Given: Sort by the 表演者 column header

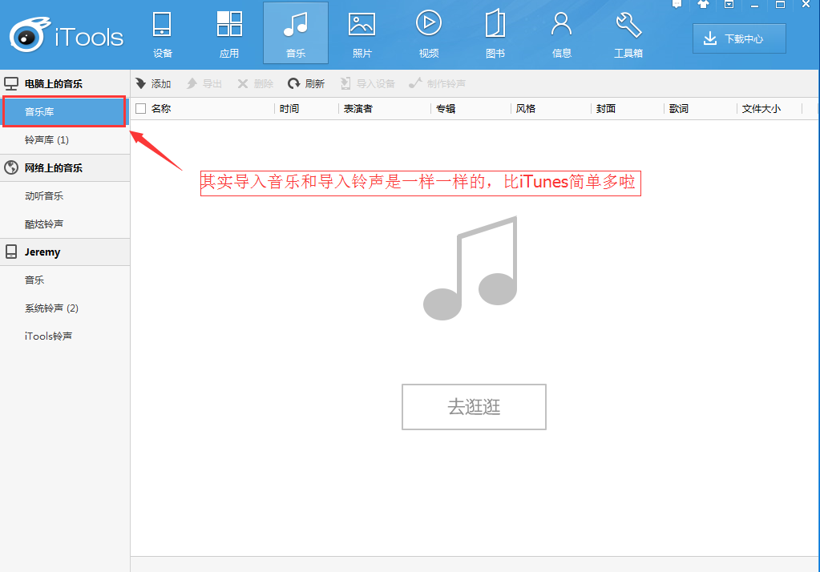Looking at the screenshot, I should click(358, 109).
